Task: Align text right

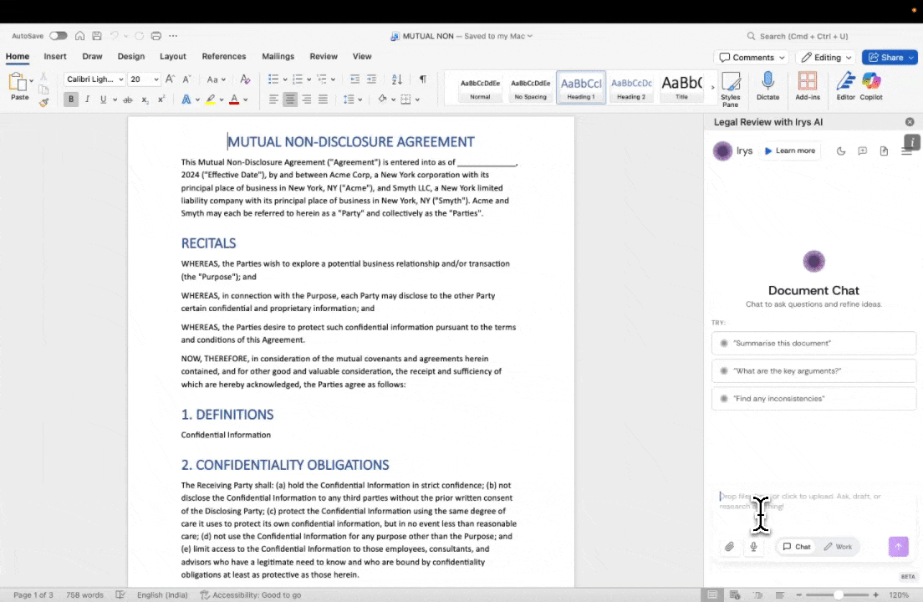Action: tap(306, 99)
